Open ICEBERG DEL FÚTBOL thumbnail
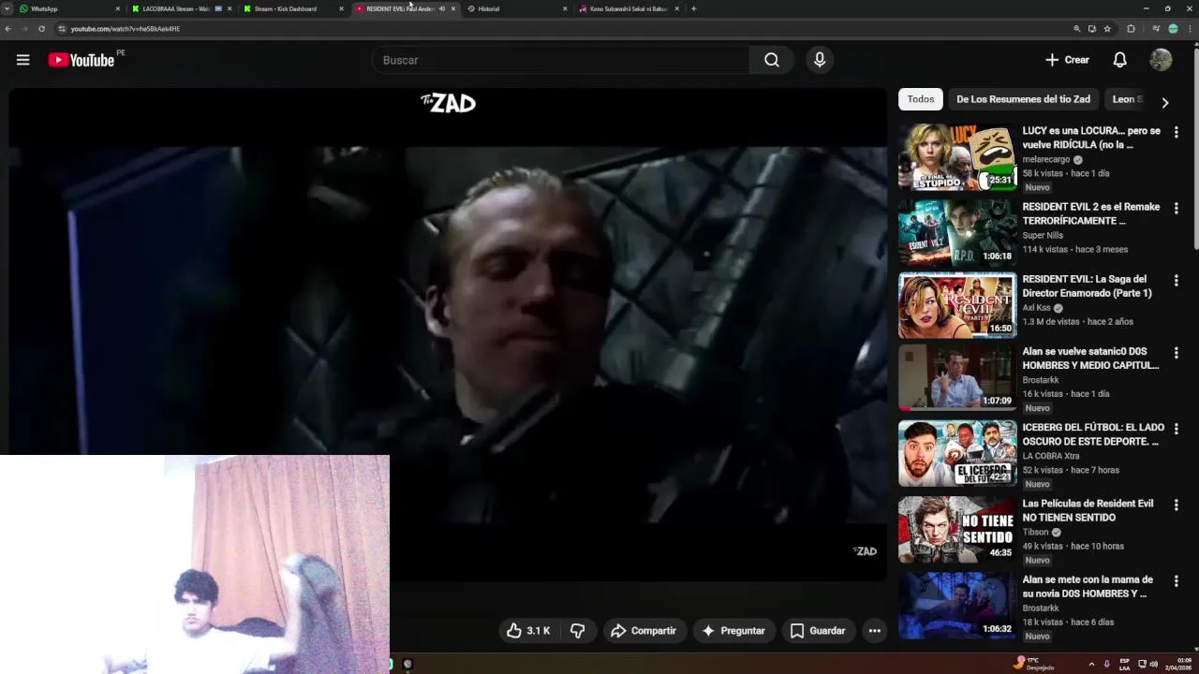 (957, 453)
